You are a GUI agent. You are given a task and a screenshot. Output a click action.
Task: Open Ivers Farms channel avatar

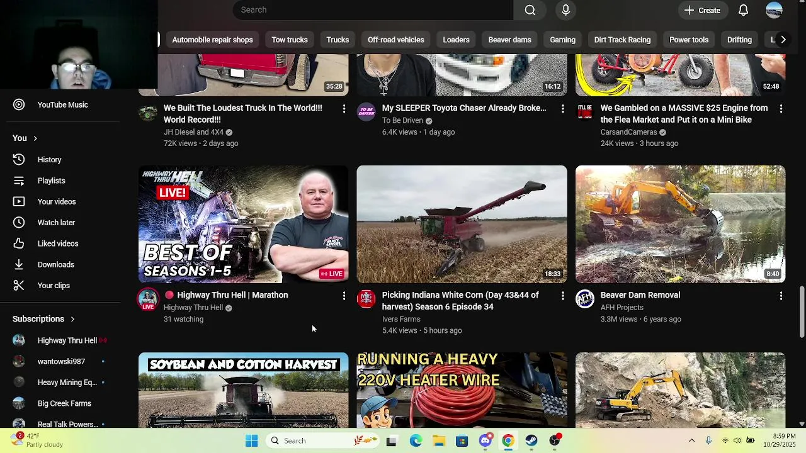click(366, 299)
